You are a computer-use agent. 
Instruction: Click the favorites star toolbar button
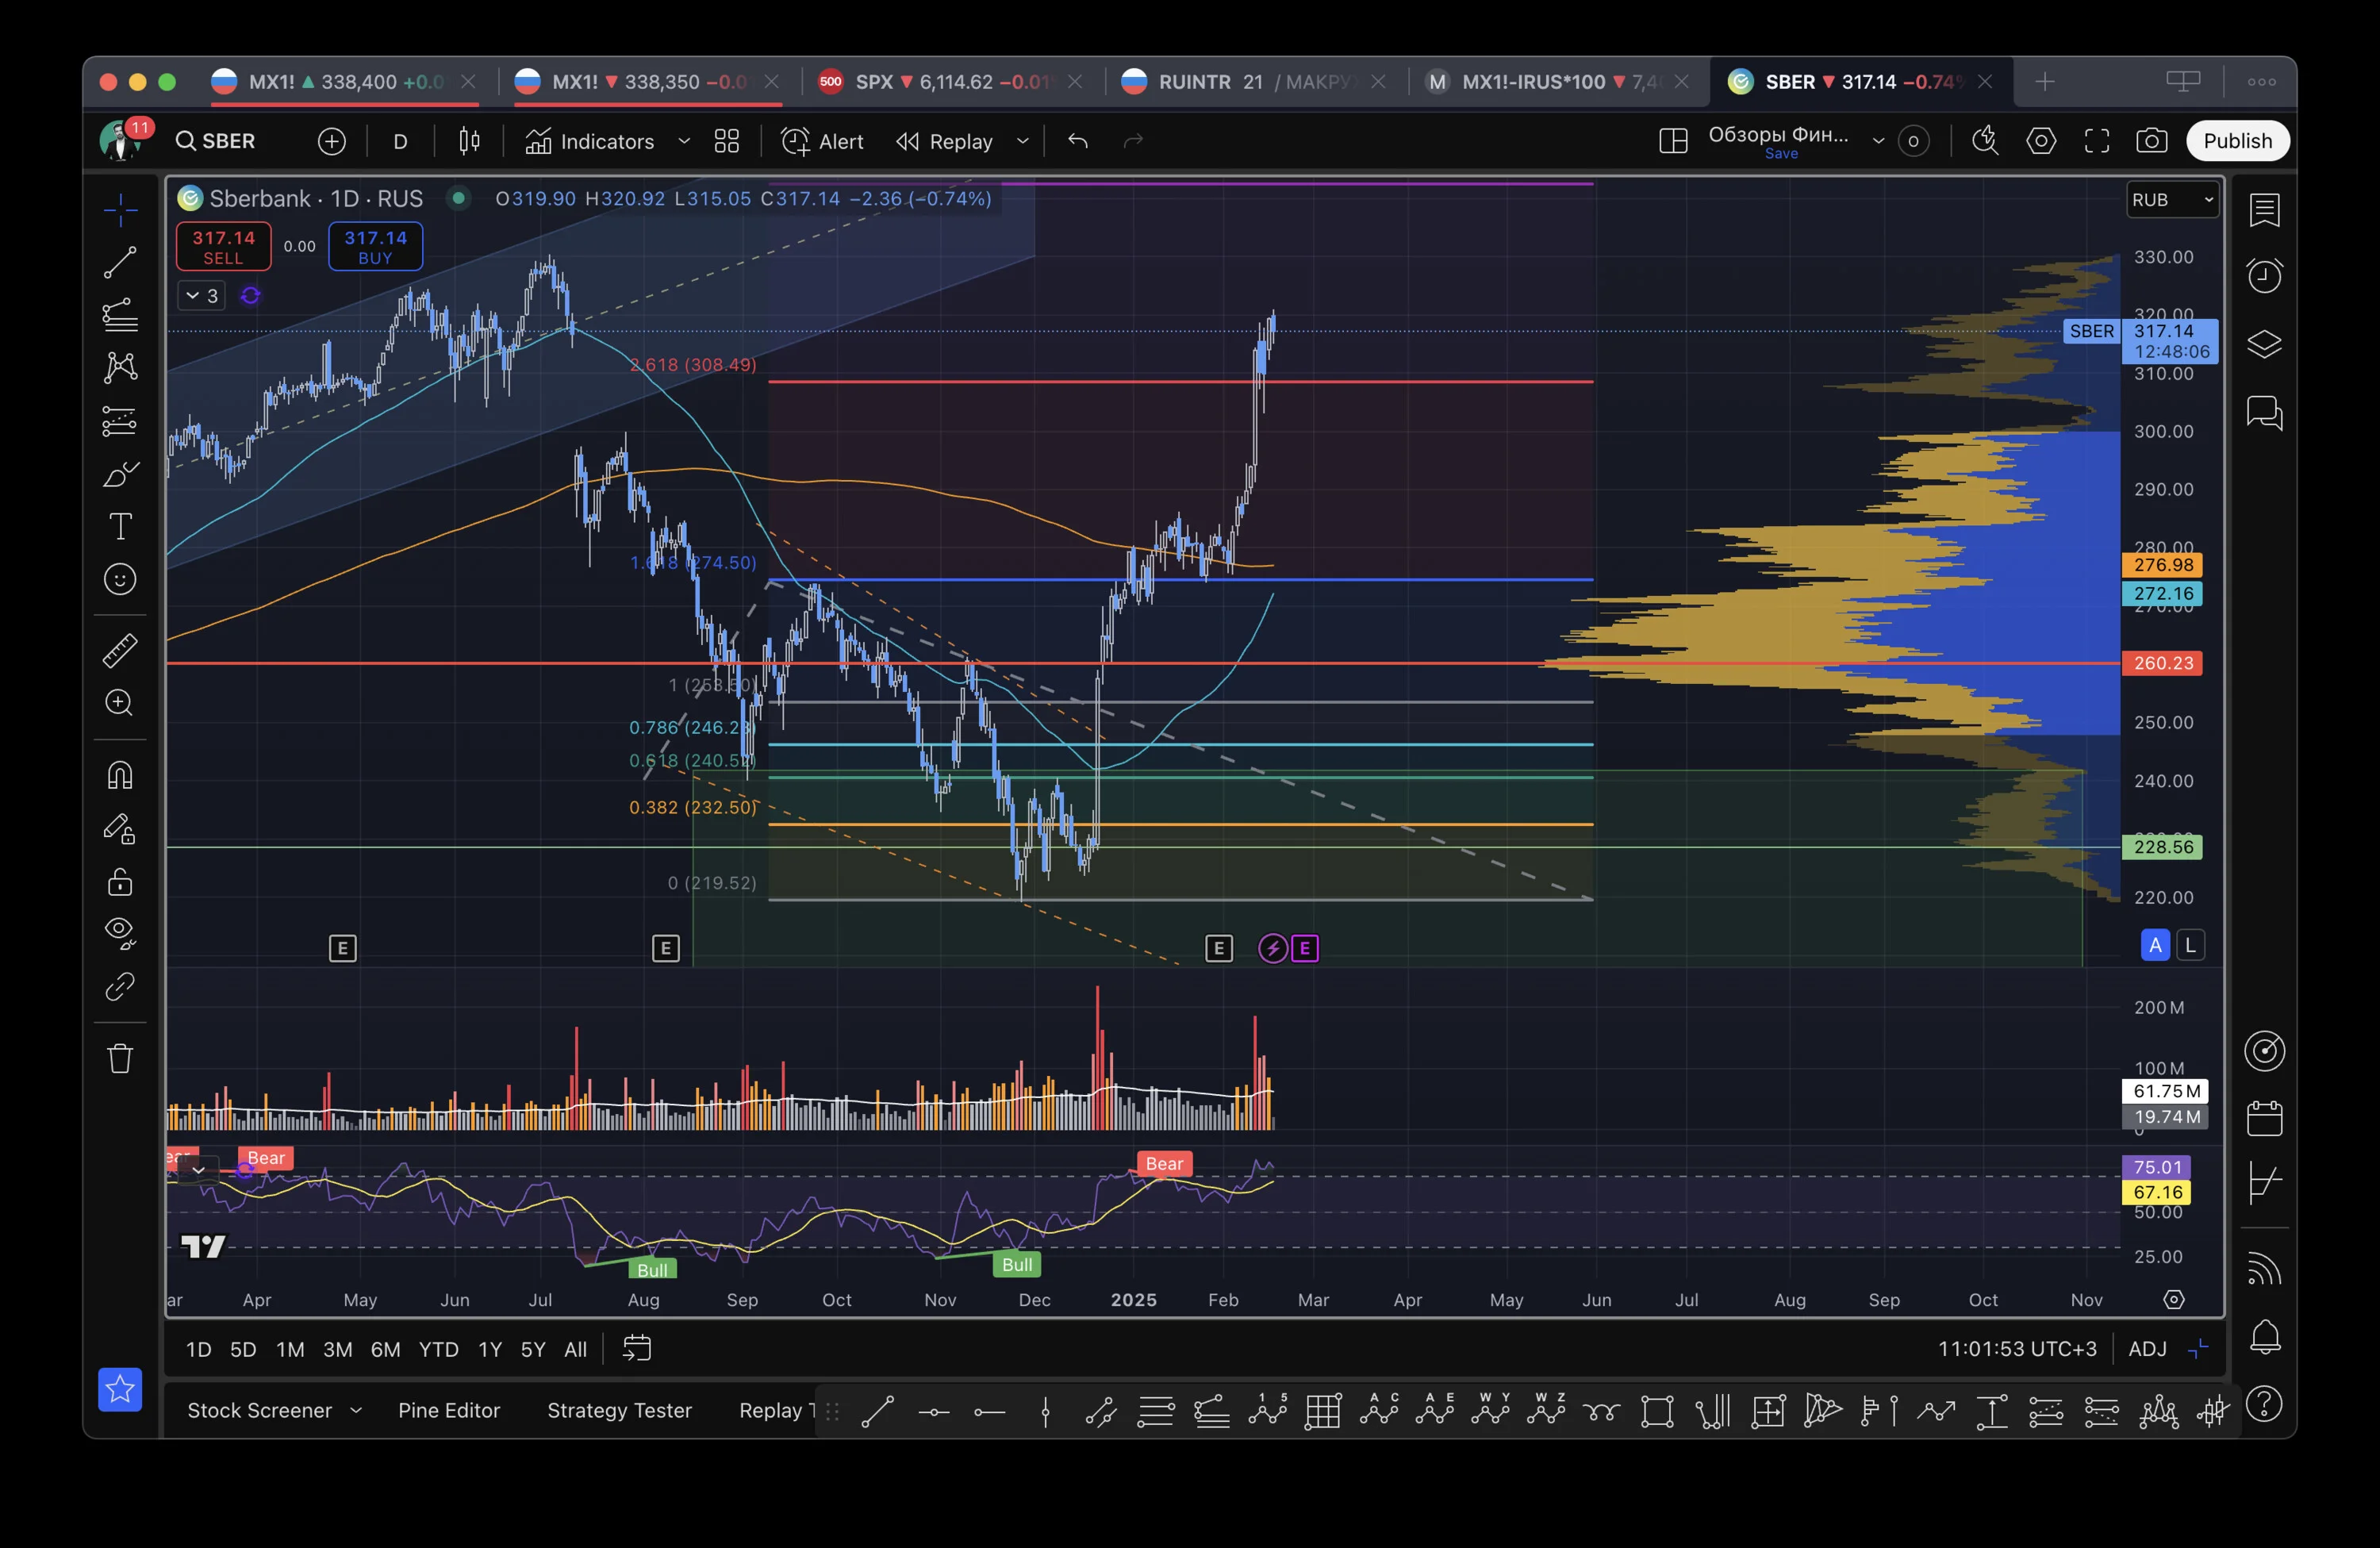pos(120,1389)
